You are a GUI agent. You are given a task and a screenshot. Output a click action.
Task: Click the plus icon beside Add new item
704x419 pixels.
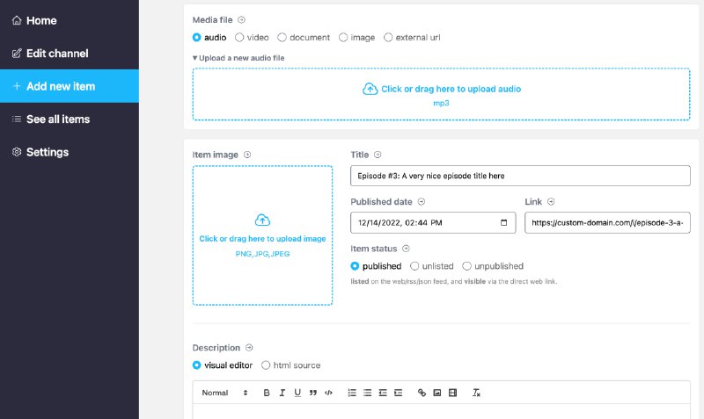click(x=17, y=86)
